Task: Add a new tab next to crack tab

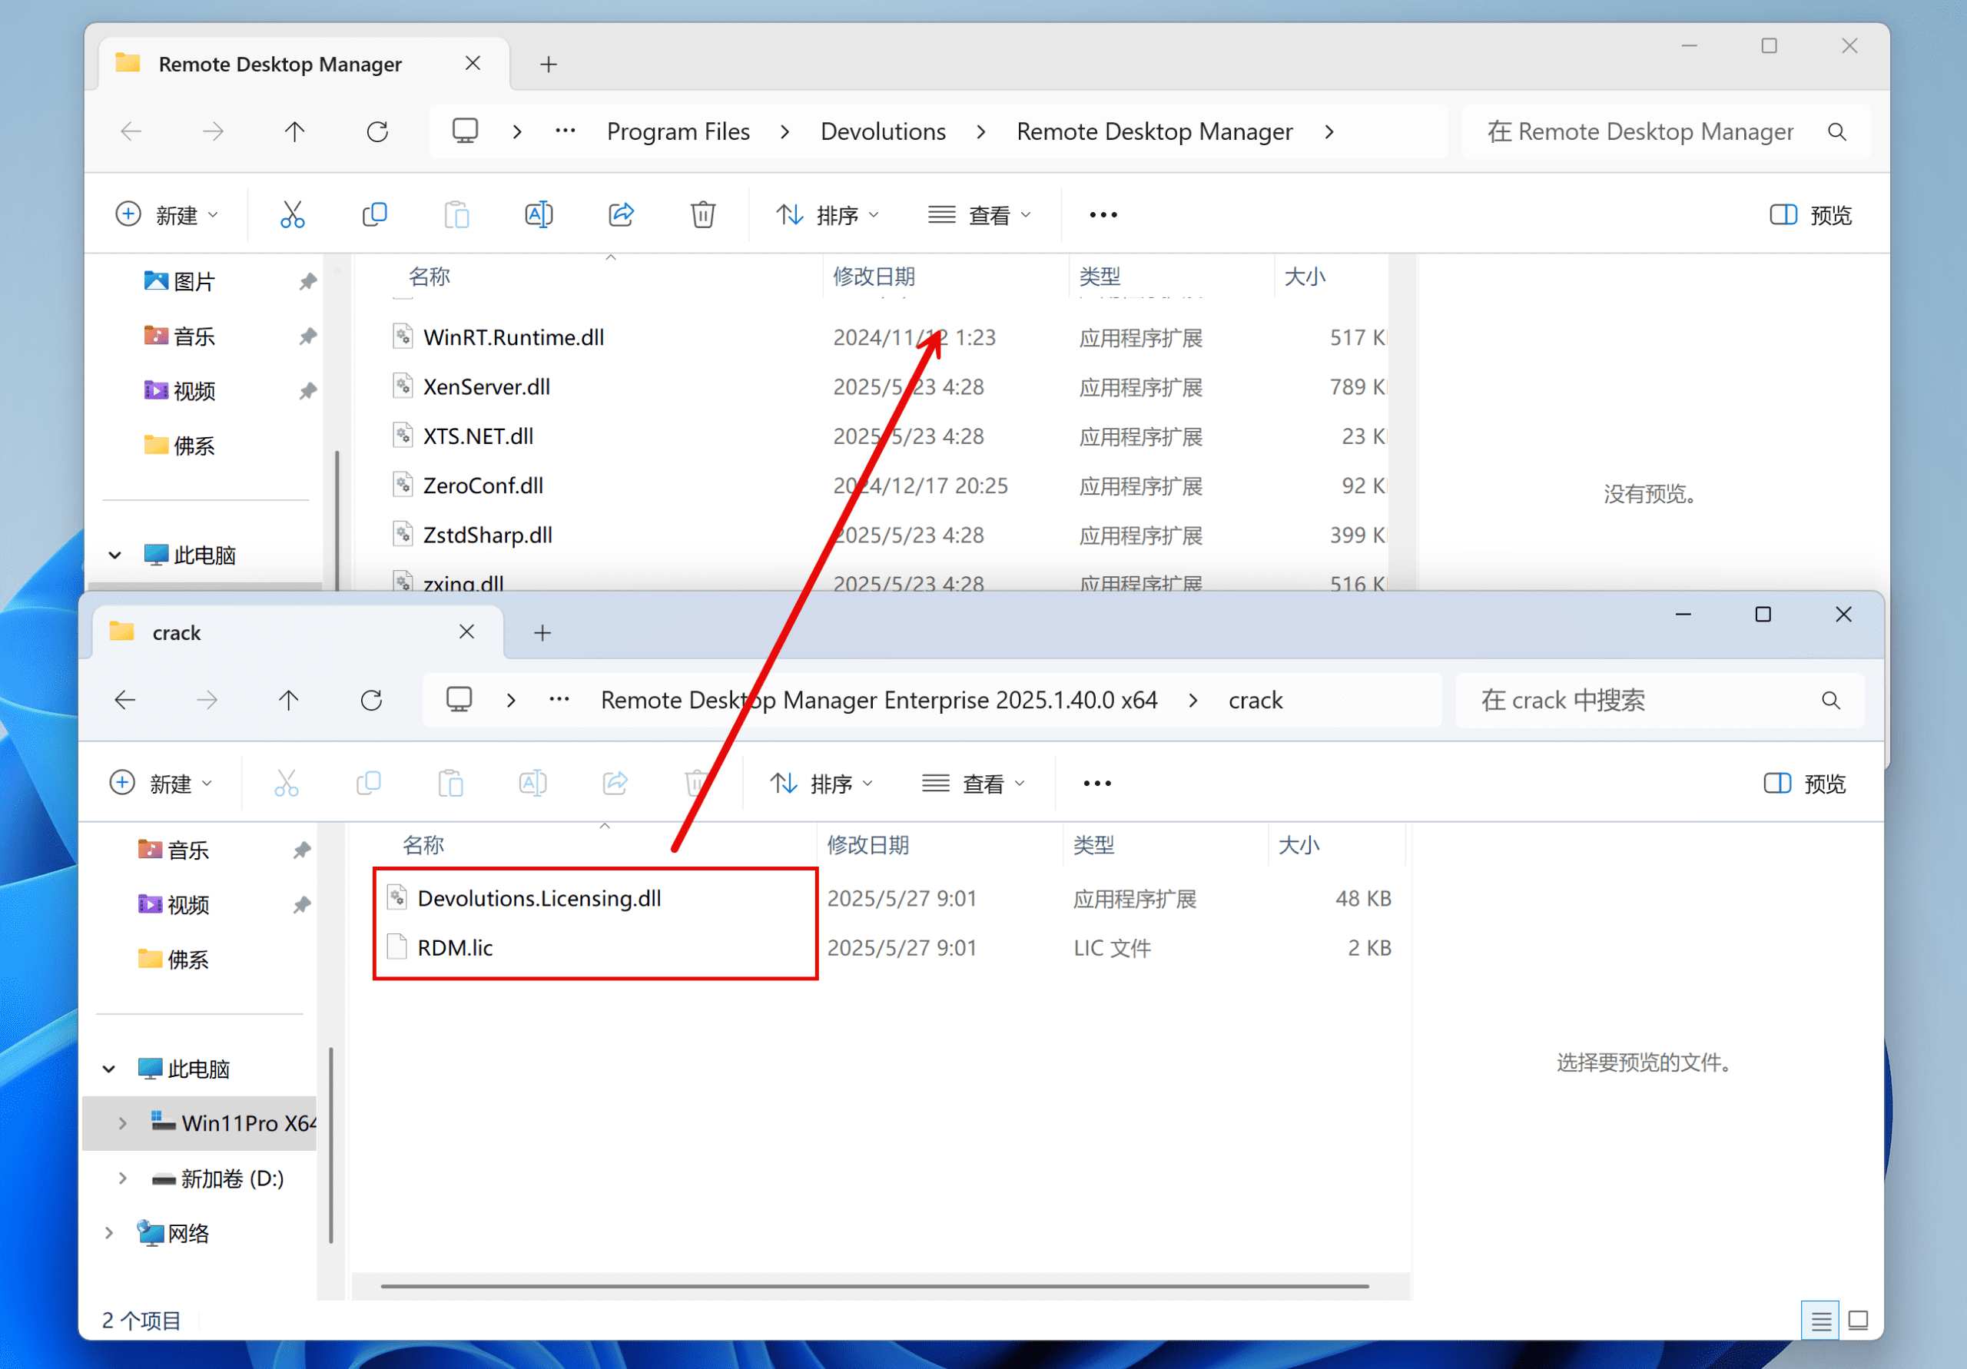Action: (542, 633)
